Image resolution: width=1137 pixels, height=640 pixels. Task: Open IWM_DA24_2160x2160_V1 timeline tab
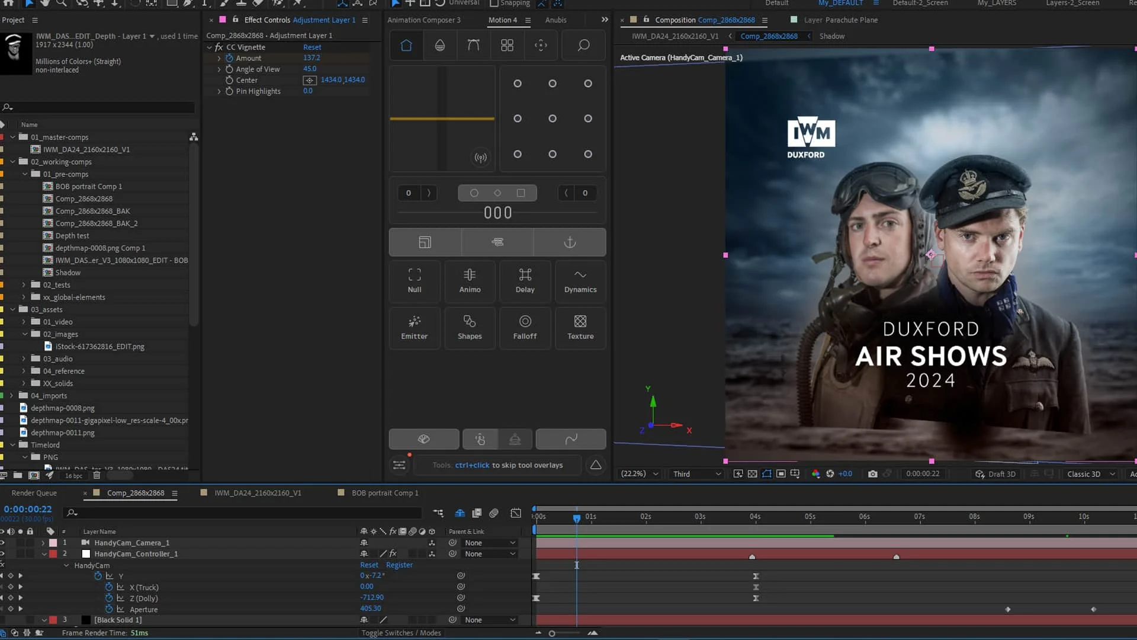pos(258,493)
